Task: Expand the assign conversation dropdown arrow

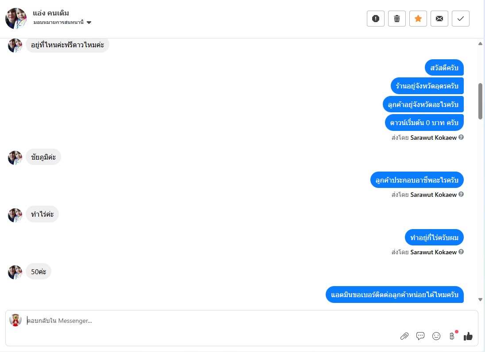Action: (x=89, y=22)
